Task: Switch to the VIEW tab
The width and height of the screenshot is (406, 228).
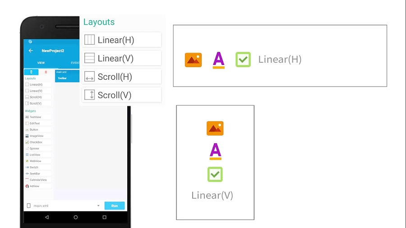Action: point(41,63)
